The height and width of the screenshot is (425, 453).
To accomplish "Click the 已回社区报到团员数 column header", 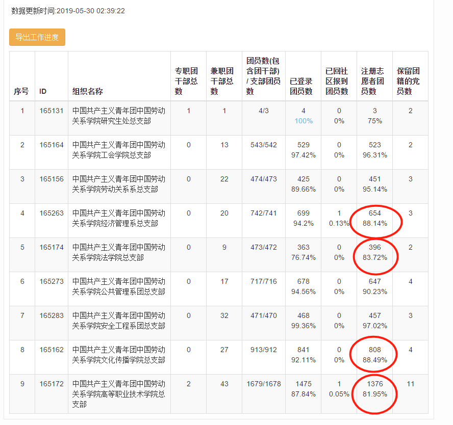I will 337,81.
